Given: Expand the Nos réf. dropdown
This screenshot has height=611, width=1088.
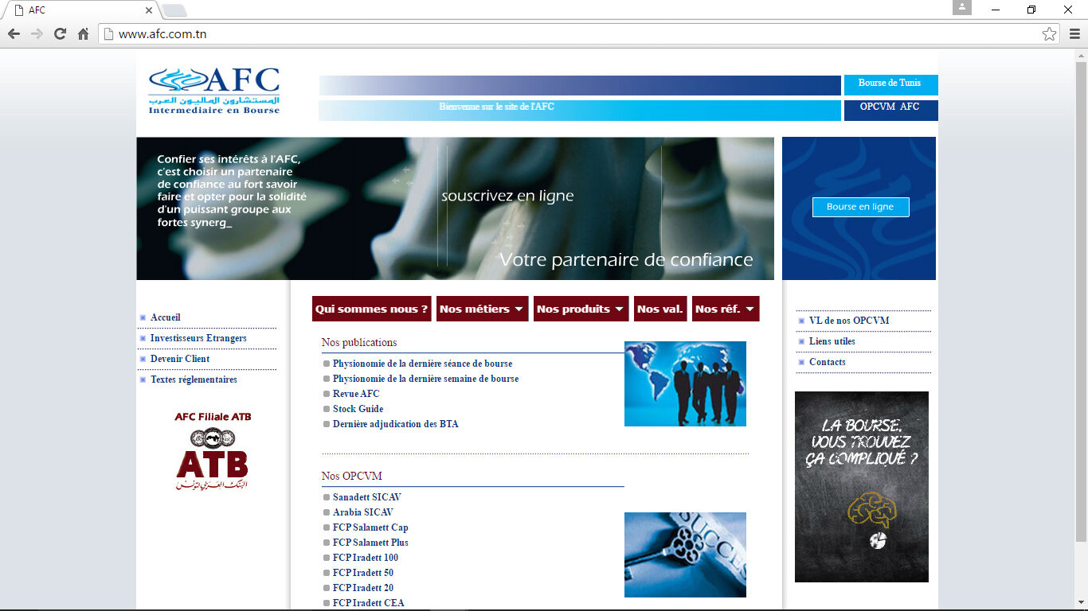Looking at the screenshot, I should point(726,309).
